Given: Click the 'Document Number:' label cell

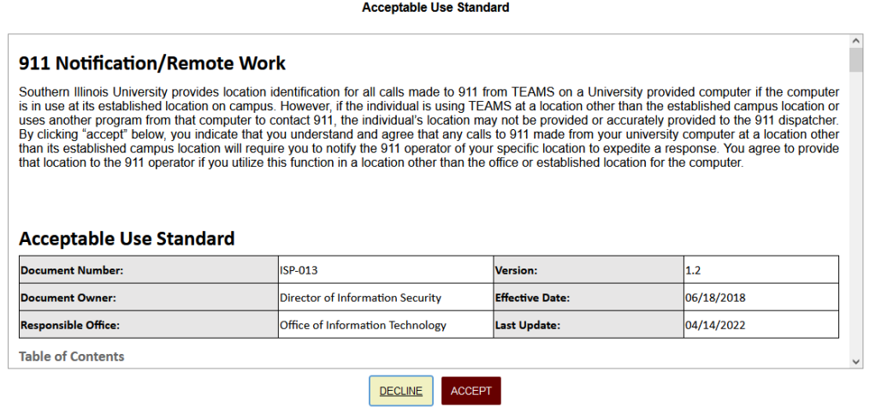Looking at the screenshot, I should coord(149,270).
